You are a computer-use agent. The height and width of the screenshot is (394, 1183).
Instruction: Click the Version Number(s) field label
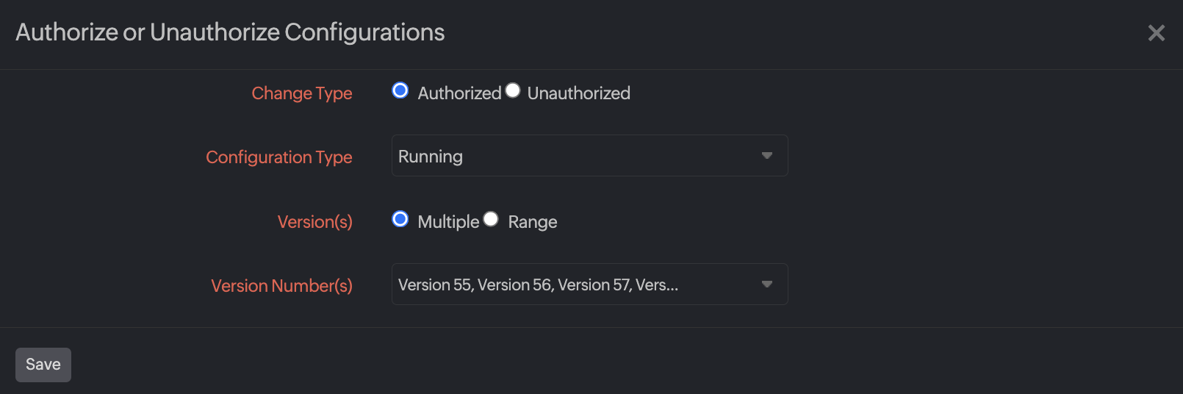(282, 286)
